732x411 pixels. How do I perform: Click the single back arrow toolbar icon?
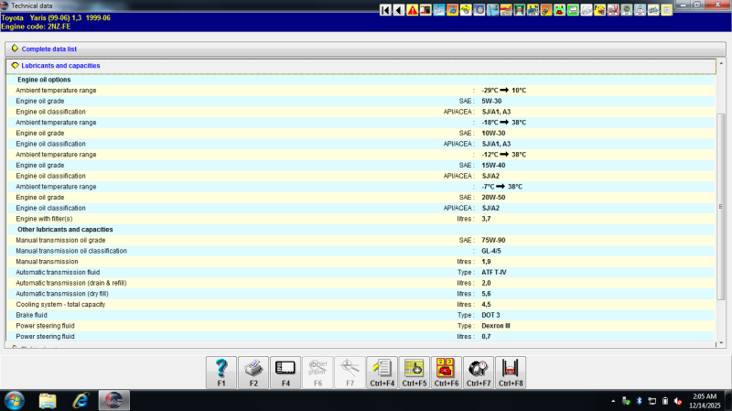tap(399, 10)
